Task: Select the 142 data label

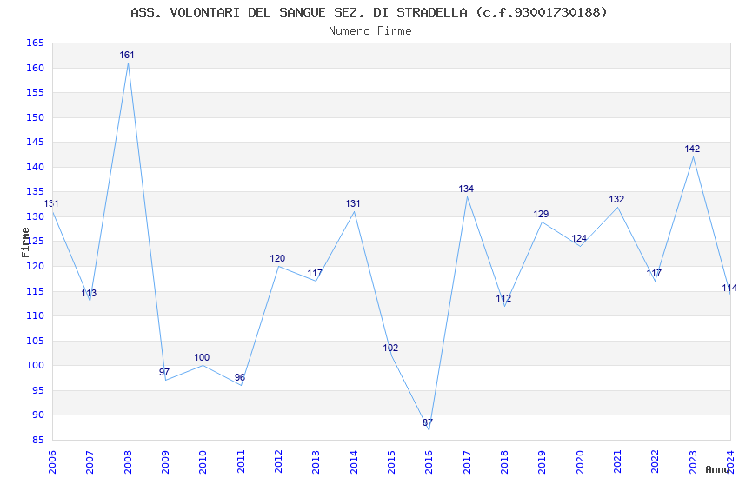Action: tap(692, 149)
